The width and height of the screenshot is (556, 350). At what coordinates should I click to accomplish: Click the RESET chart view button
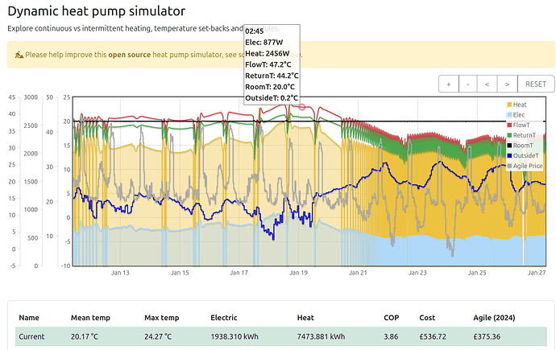(x=535, y=84)
